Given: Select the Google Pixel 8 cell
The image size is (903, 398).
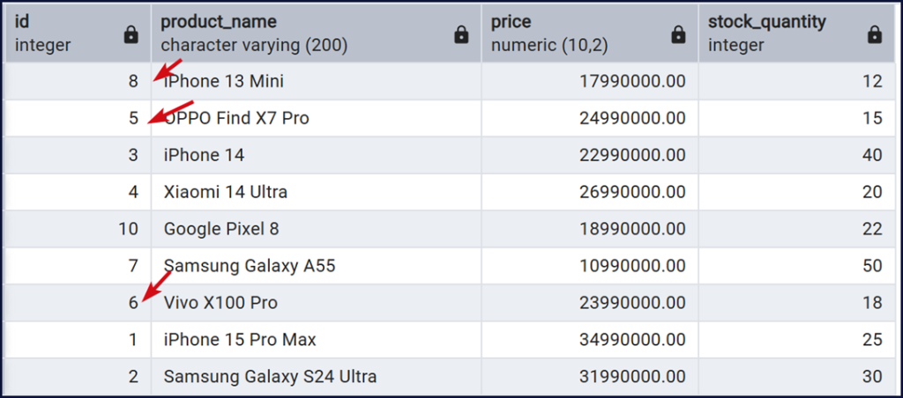Looking at the screenshot, I should click(221, 229).
